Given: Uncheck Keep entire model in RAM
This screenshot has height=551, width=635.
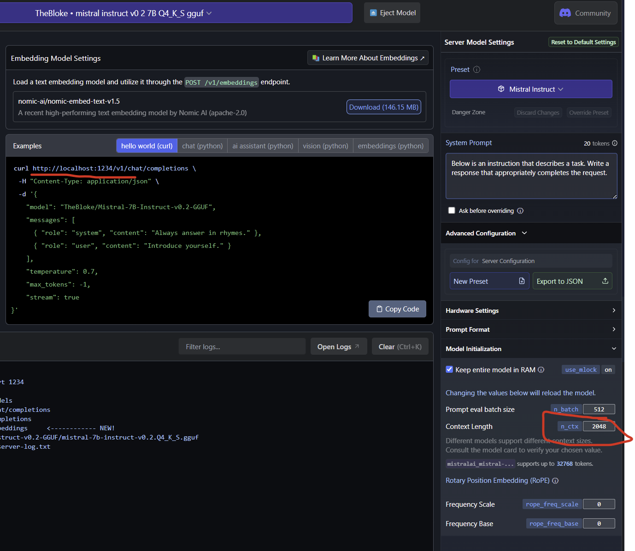Looking at the screenshot, I should click(x=449, y=369).
